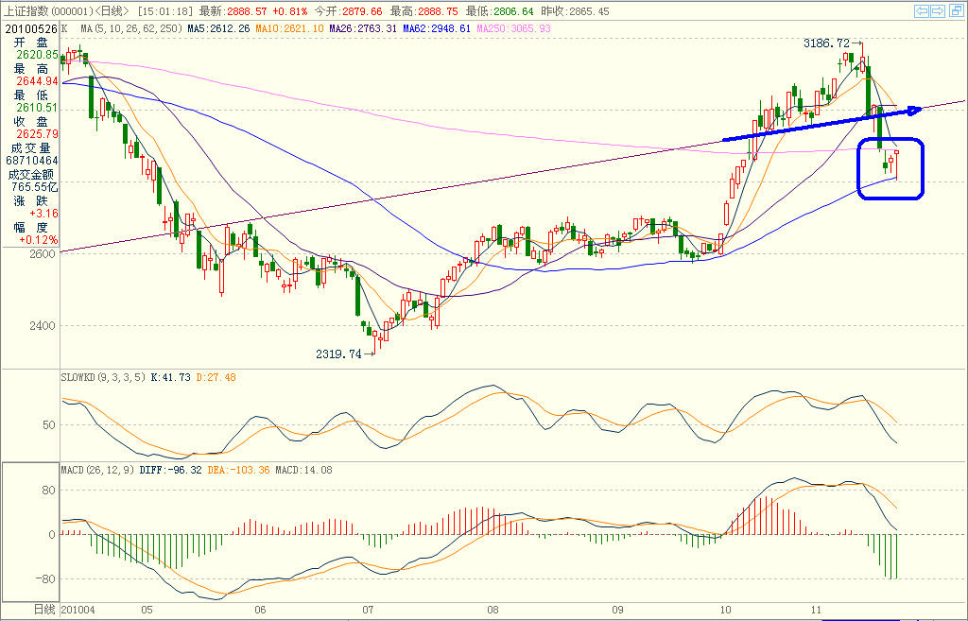The width and height of the screenshot is (968, 621).
Task: Click the 11 month axis label
Action: pos(816,611)
